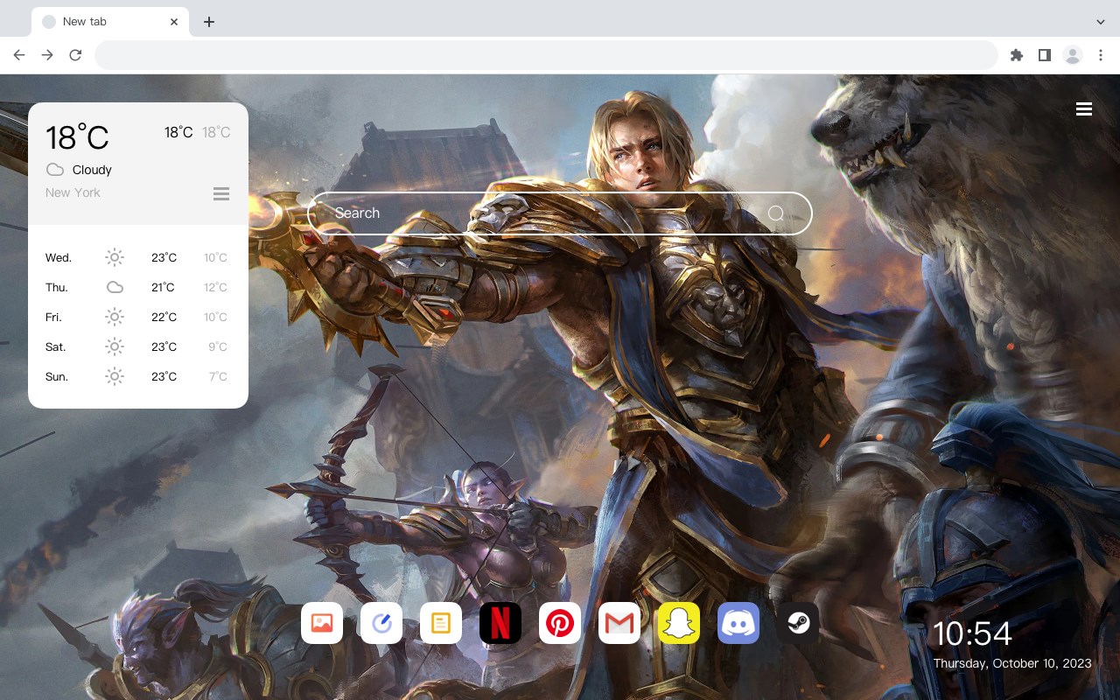Open the profile avatar menu
Screen dimensions: 1120x700
point(1073,55)
